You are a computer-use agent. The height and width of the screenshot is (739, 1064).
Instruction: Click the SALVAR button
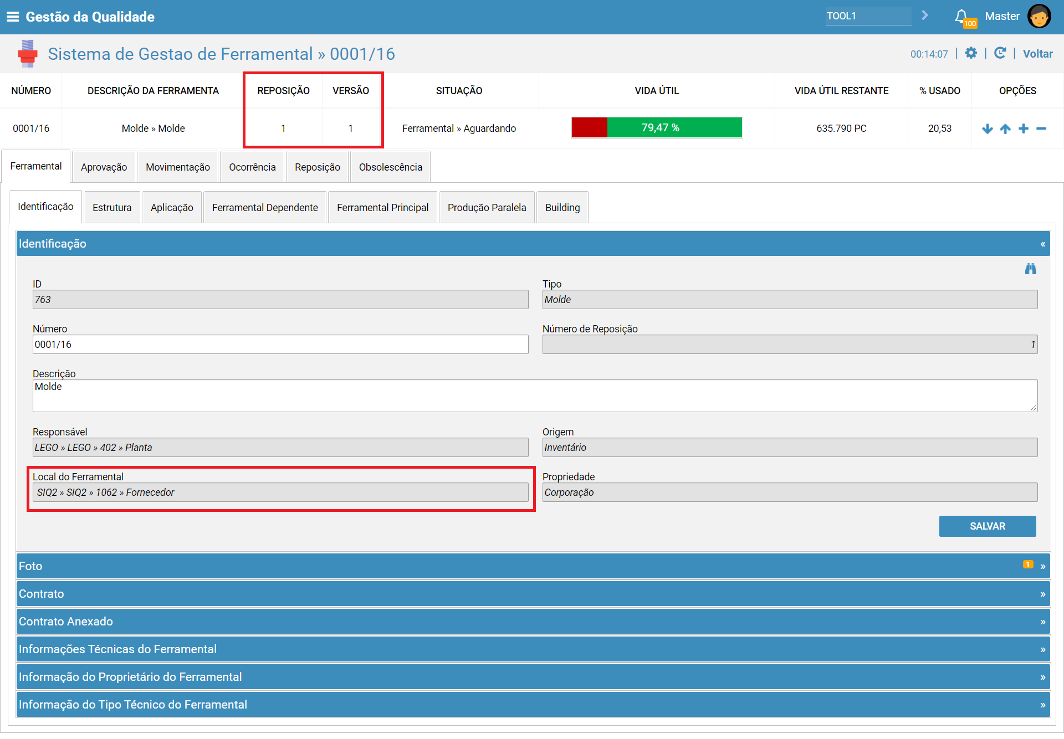coord(988,526)
